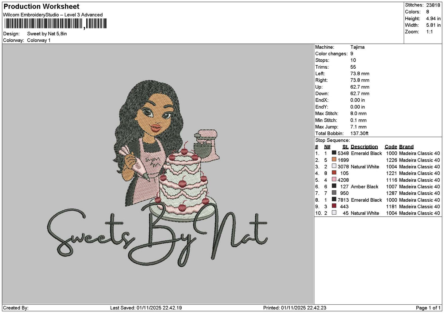Click the Stops value 10
444x313 pixels.
[353, 60]
